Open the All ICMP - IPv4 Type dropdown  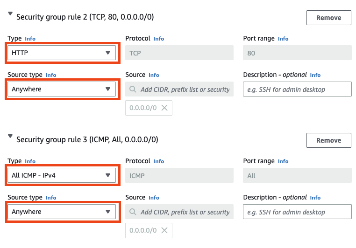click(x=62, y=175)
